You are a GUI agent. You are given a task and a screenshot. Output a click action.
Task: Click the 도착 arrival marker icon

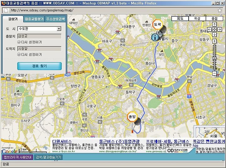pos(157,25)
